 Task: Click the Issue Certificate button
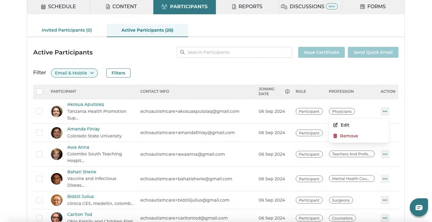coord(321,52)
